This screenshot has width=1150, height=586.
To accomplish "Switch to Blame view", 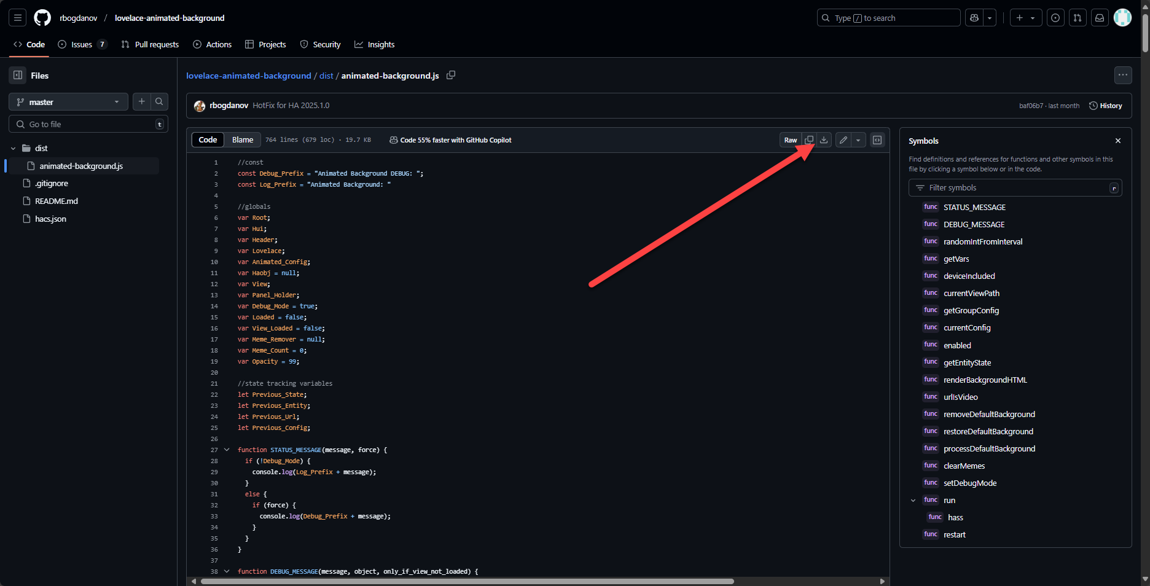I will pyautogui.click(x=243, y=140).
